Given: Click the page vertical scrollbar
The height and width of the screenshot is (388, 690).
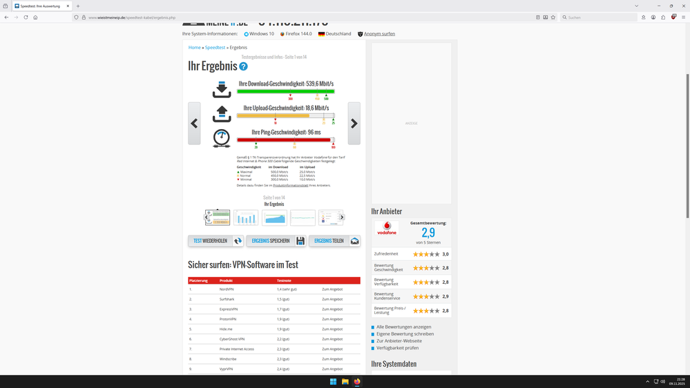Looking at the screenshot, I should (x=687, y=145).
